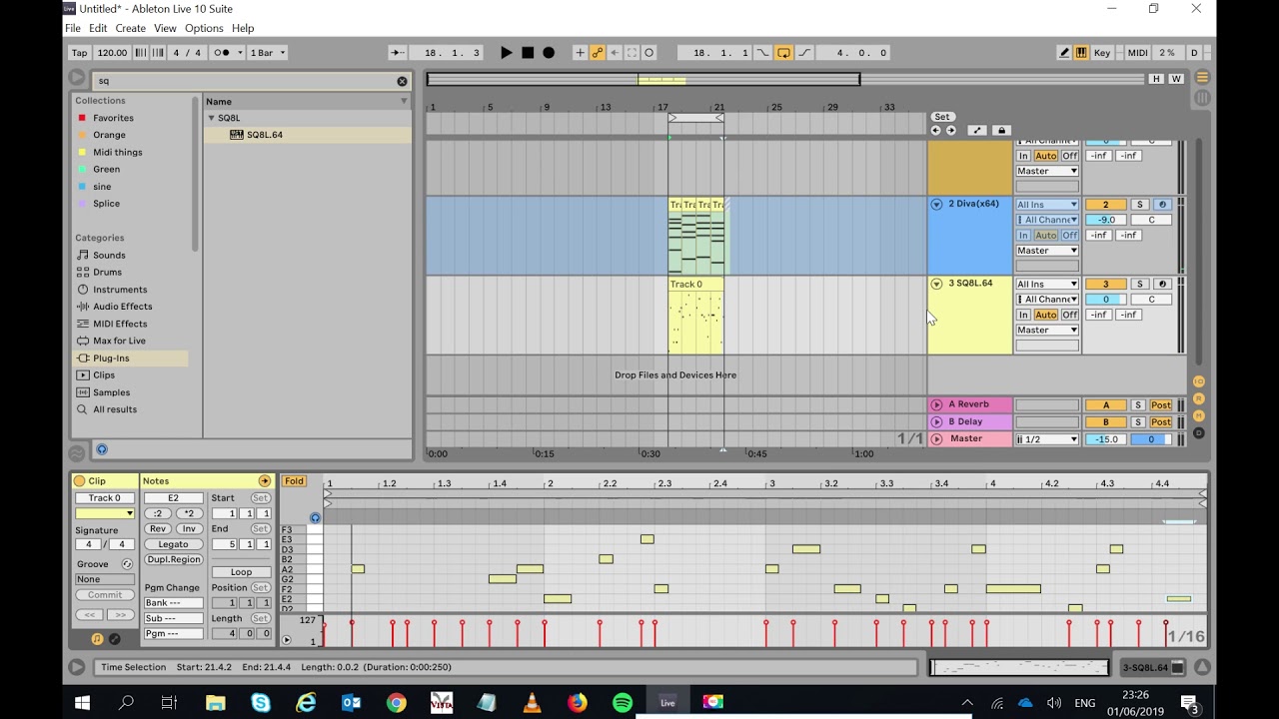Arm the Arrangement Record button
The image size is (1279, 719).
pos(549,53)
